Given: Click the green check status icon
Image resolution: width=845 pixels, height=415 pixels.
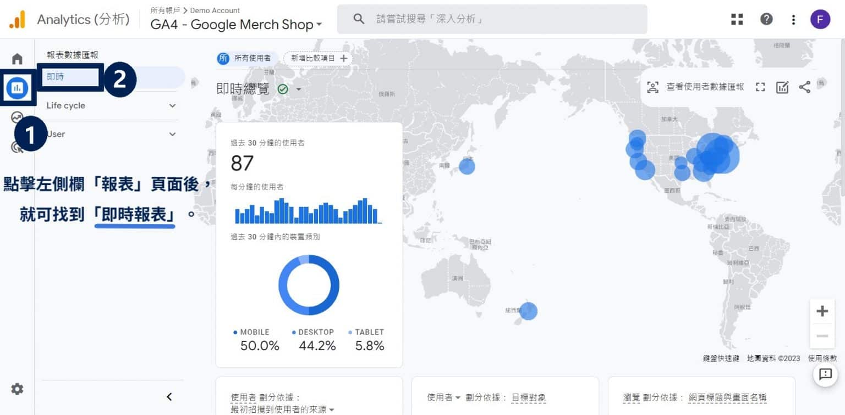Looking at the screenshot, I should click(283, 89).
